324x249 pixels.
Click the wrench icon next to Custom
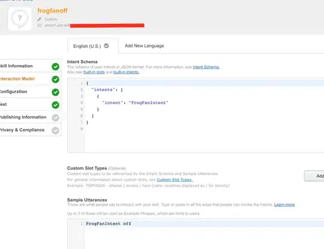39,19
